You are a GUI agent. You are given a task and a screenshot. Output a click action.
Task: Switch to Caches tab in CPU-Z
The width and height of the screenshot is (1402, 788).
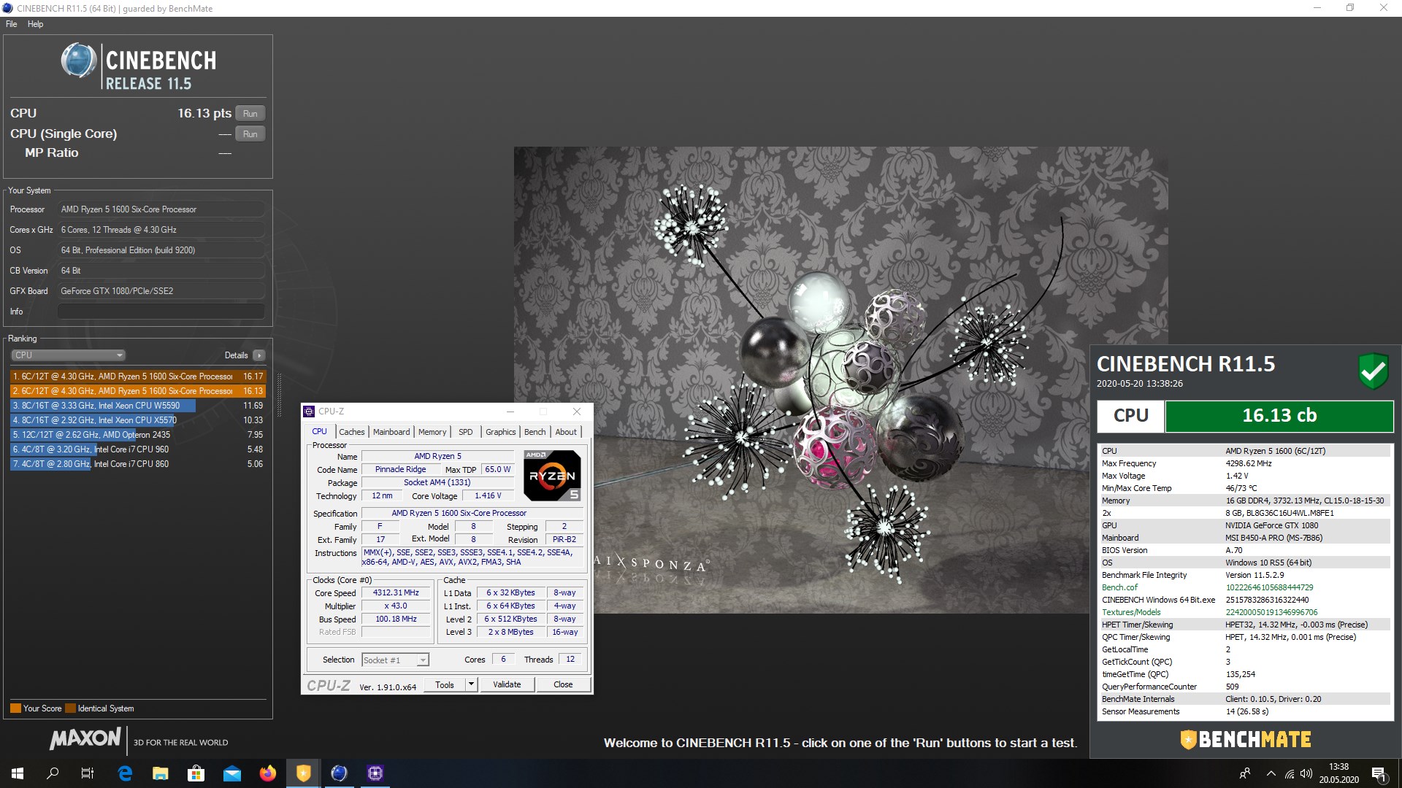351,432
